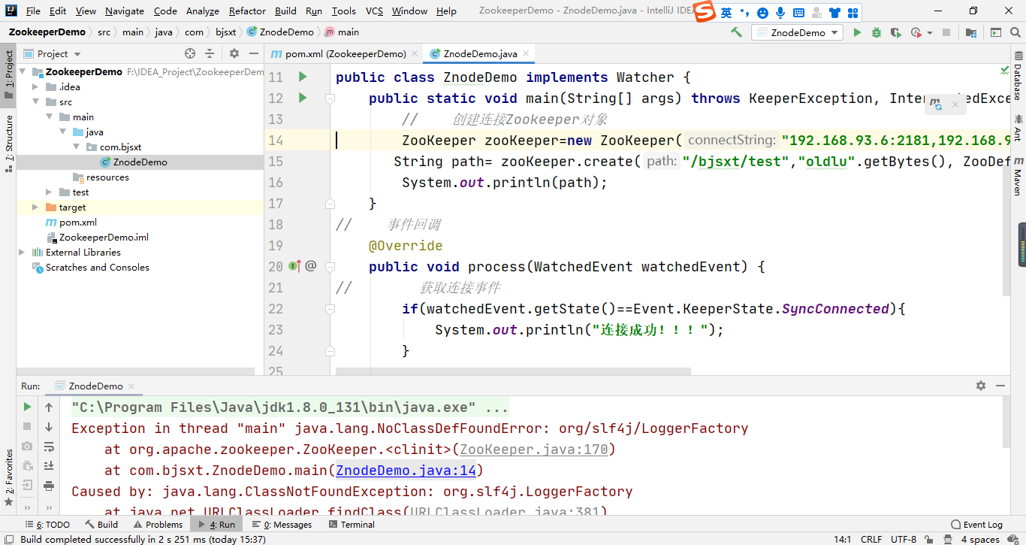Start debugging with the bug icon
Screen dimensions: 1026x545
click(x=877, y=32)
